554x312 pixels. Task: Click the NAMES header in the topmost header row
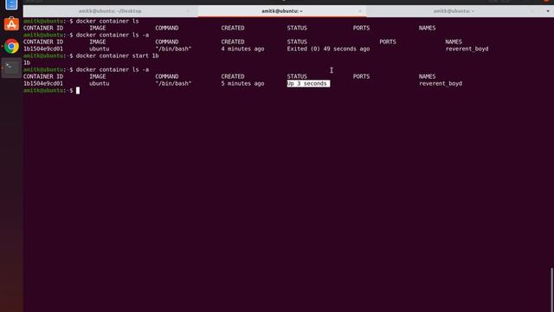click(x=427, y=28)
